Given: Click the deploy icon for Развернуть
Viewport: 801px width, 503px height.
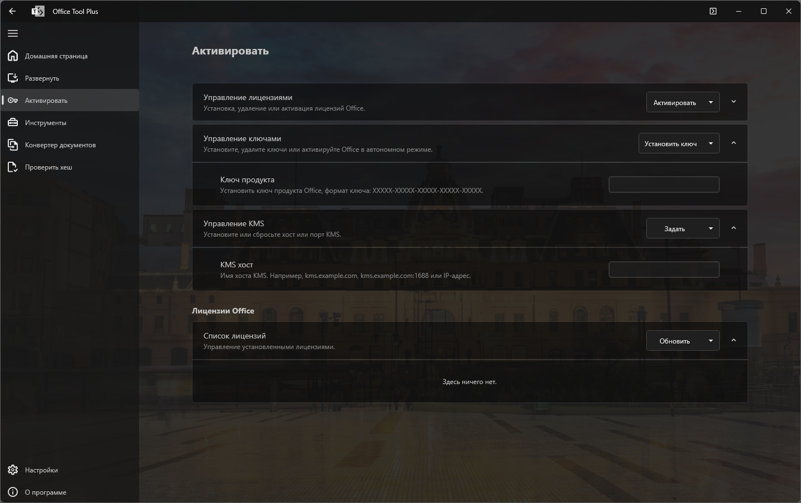Looking at the screenshot, I should pyautogui.click(x=13, y=78).
